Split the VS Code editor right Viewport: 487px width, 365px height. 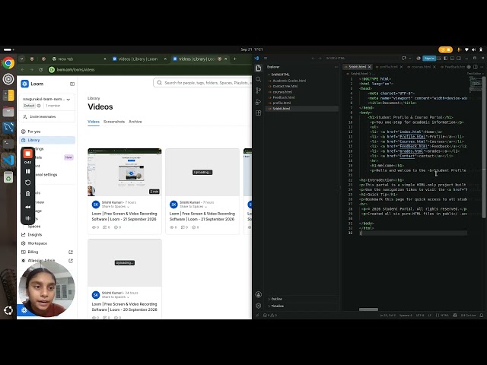point(476,67)
